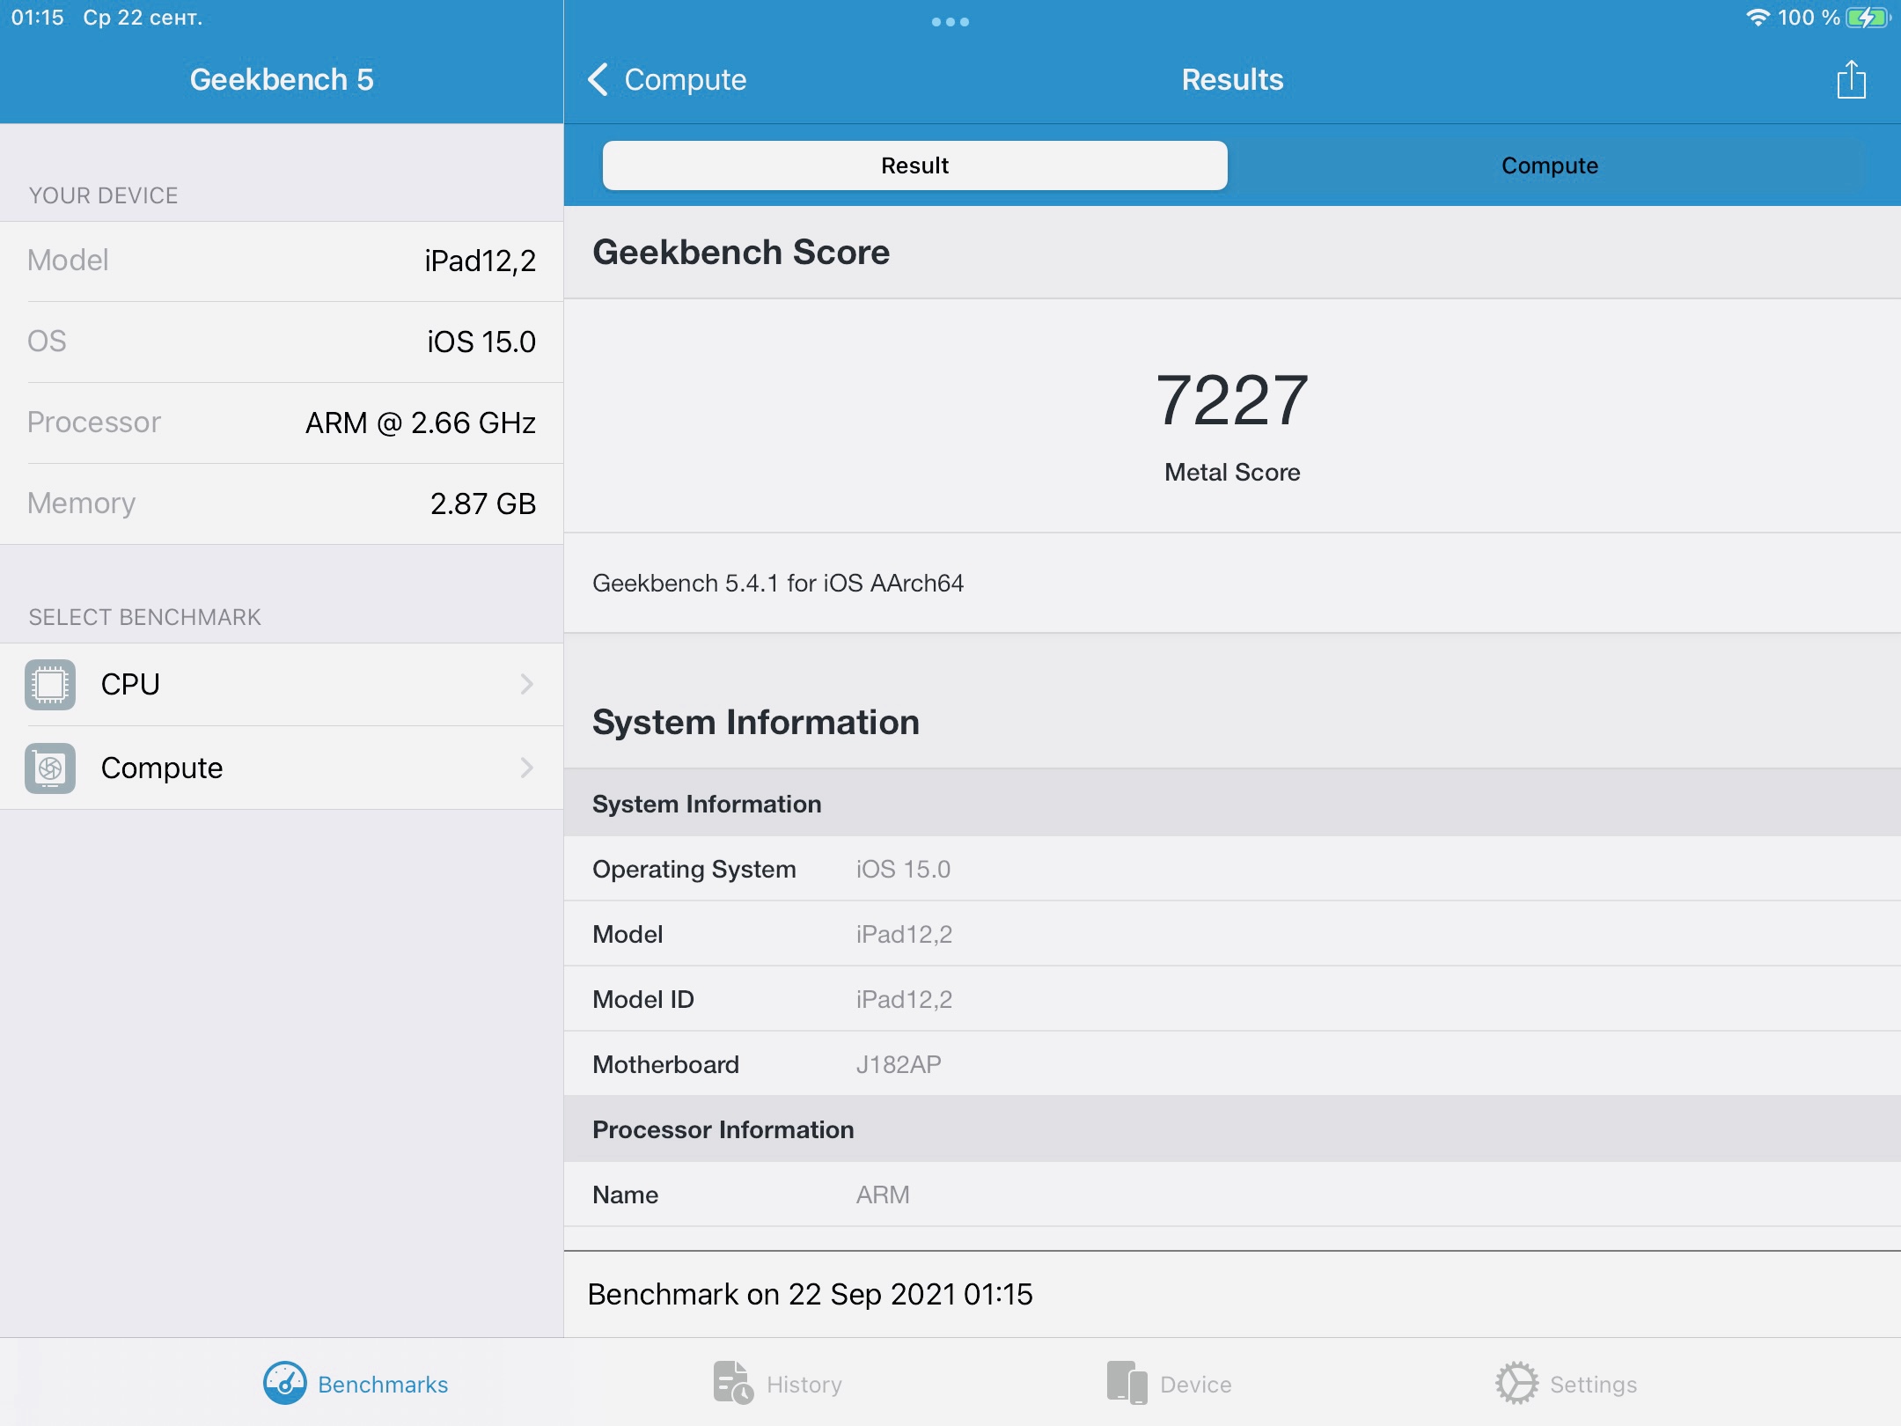Open the Settings tab label
1901x1426 pixels.
coord(1594,1385)
